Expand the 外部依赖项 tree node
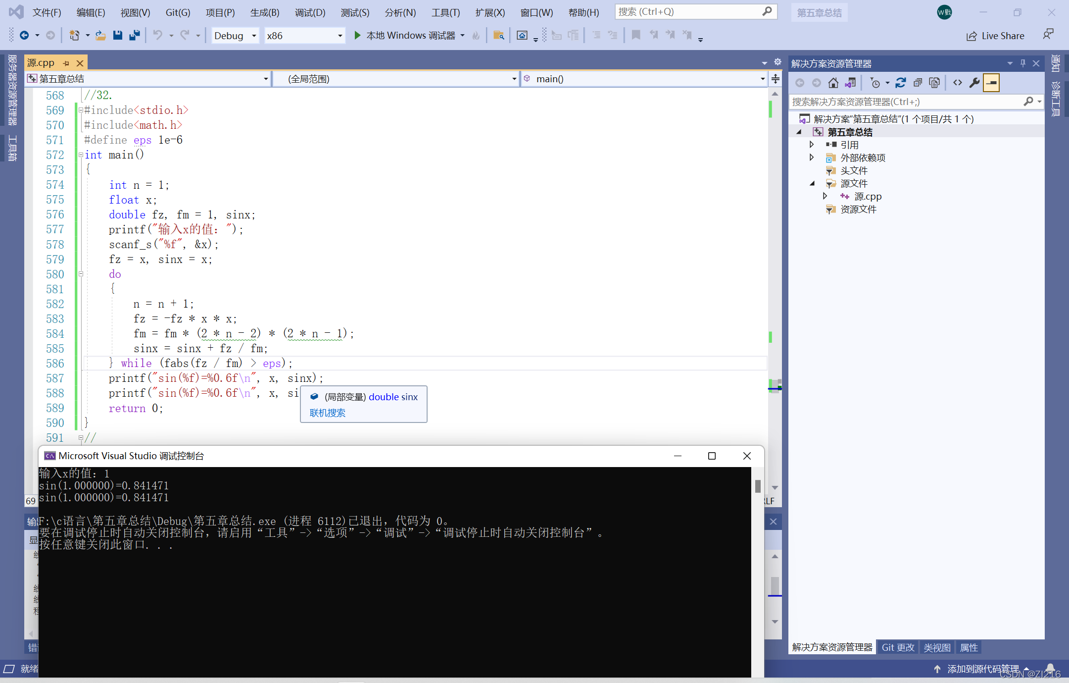 812,157
